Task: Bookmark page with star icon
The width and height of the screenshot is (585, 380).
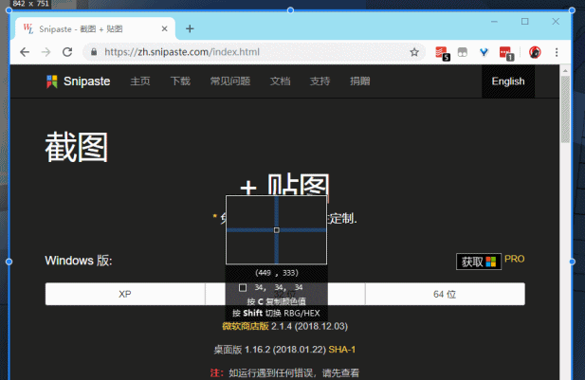Action: tap(414, 52)
